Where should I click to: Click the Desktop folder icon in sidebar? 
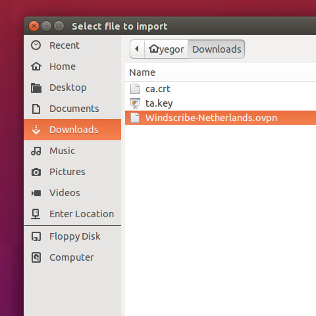36,88
